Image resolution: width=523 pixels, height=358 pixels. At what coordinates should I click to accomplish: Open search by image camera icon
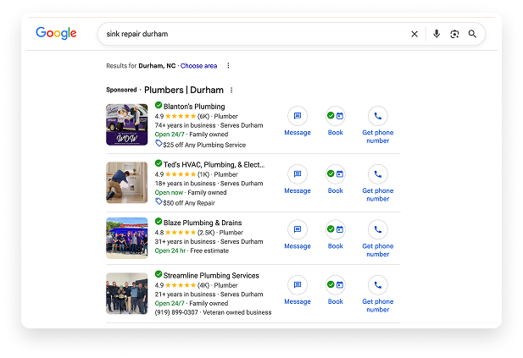click(x=454, y=34)
